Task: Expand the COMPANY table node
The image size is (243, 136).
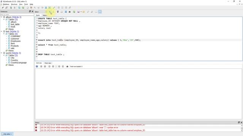Action: (6, 36)
